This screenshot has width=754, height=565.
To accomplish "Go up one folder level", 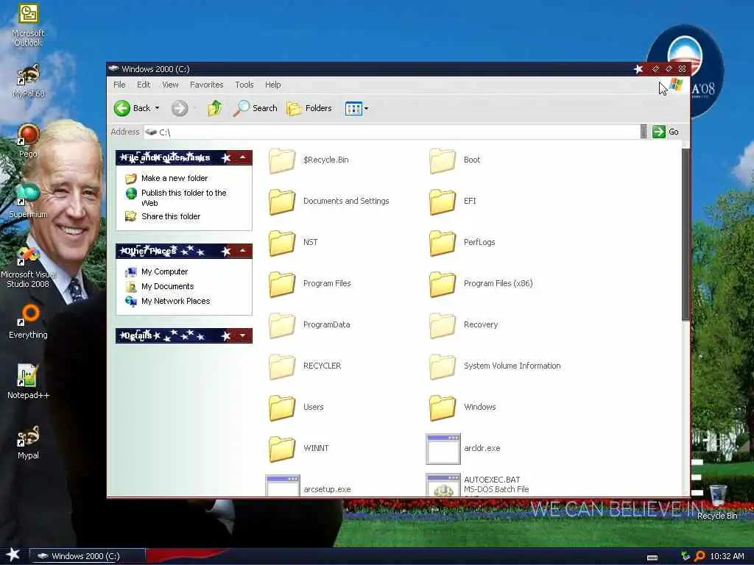I will click(x=215, y=108).
